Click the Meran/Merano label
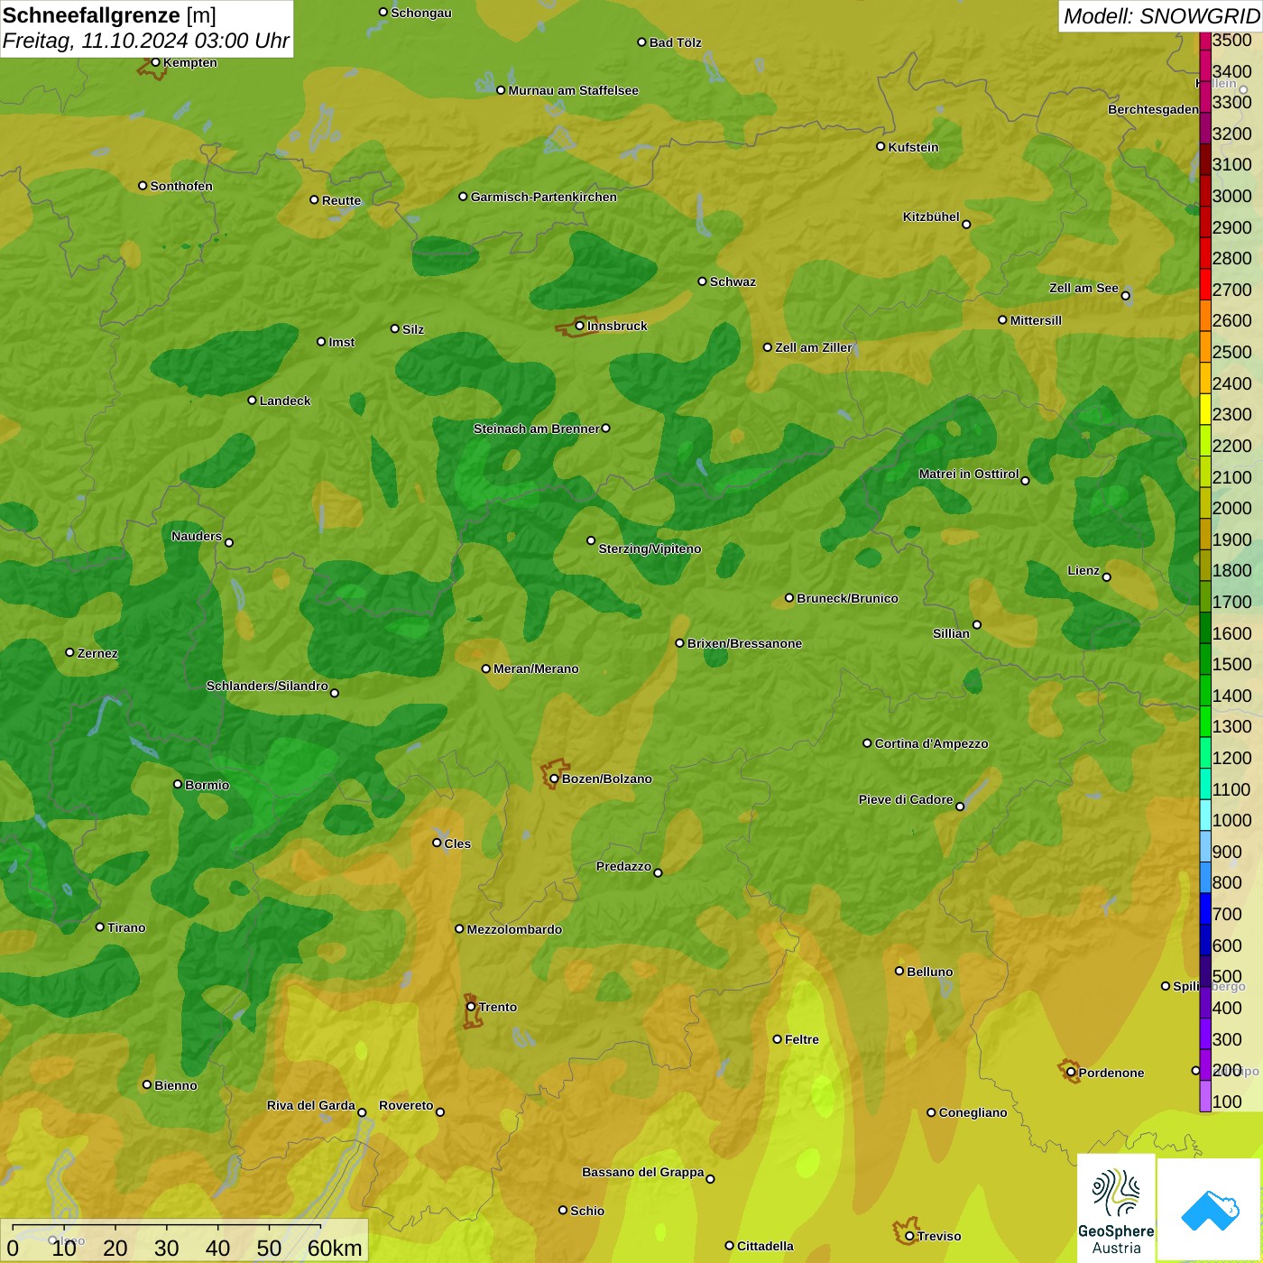The width and height of the screenshot is (1263, 1263). [x=536, y=668]
